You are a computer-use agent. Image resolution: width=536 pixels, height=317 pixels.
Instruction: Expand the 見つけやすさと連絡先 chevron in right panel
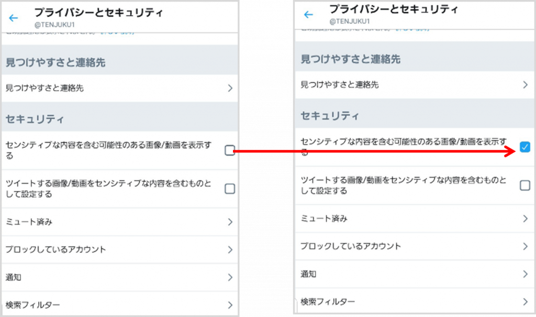coord(525,85)
